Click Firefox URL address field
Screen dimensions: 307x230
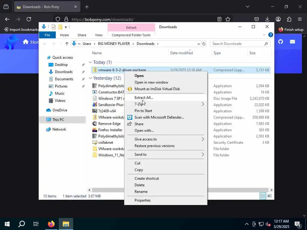[143, 19]
